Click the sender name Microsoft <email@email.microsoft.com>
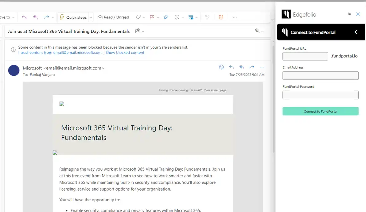Image resolution: width=366 pixels, height=212 pixels. 63,68
